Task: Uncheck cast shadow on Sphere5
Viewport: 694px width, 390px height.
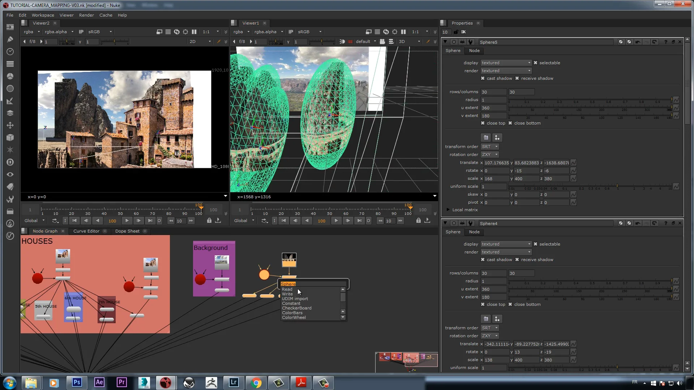Action: click(483, 78)
